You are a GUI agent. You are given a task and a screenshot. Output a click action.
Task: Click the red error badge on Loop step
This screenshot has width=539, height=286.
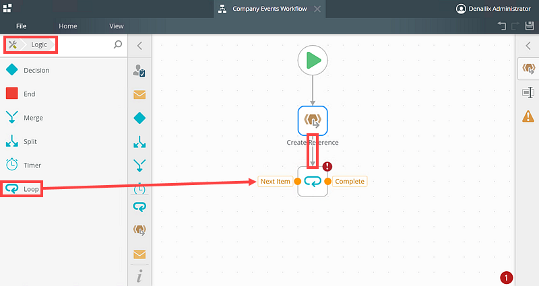coord(327,166)
